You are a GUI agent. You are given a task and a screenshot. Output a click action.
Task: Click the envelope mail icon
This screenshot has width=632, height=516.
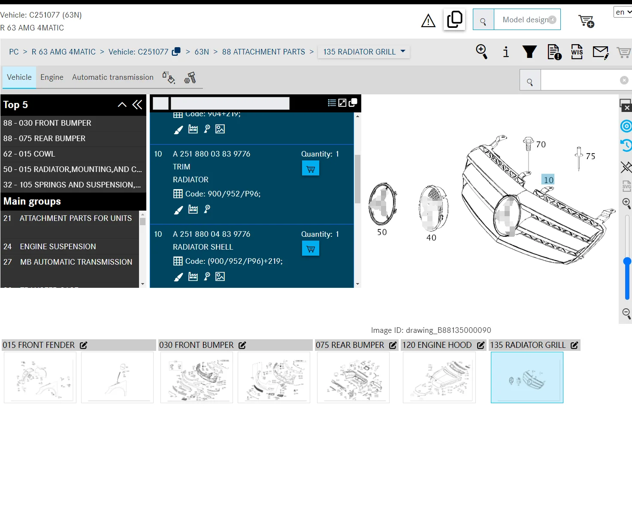tap(601, 52)
